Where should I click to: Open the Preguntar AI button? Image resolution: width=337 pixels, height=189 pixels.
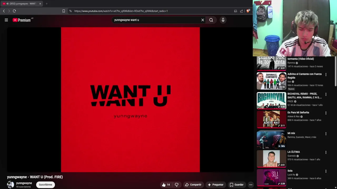tap(216, 185)
